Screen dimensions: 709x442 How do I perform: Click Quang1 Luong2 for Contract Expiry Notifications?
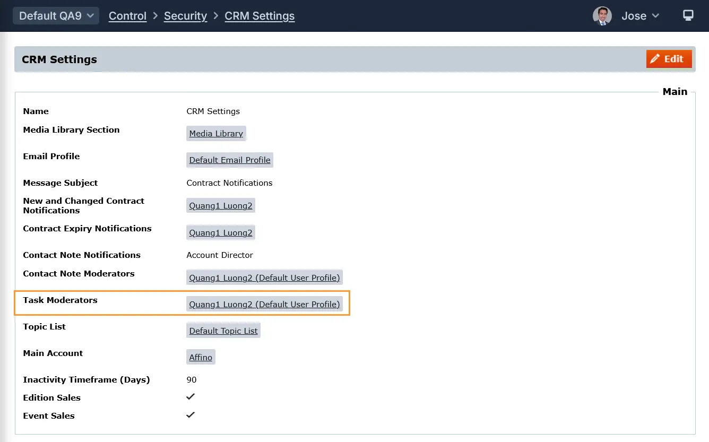click(x=221, y=232)
